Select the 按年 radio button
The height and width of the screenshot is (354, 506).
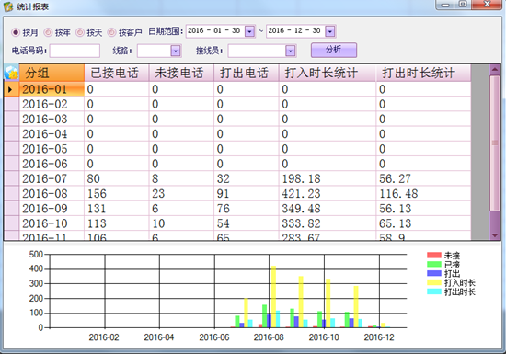[48, 32]
